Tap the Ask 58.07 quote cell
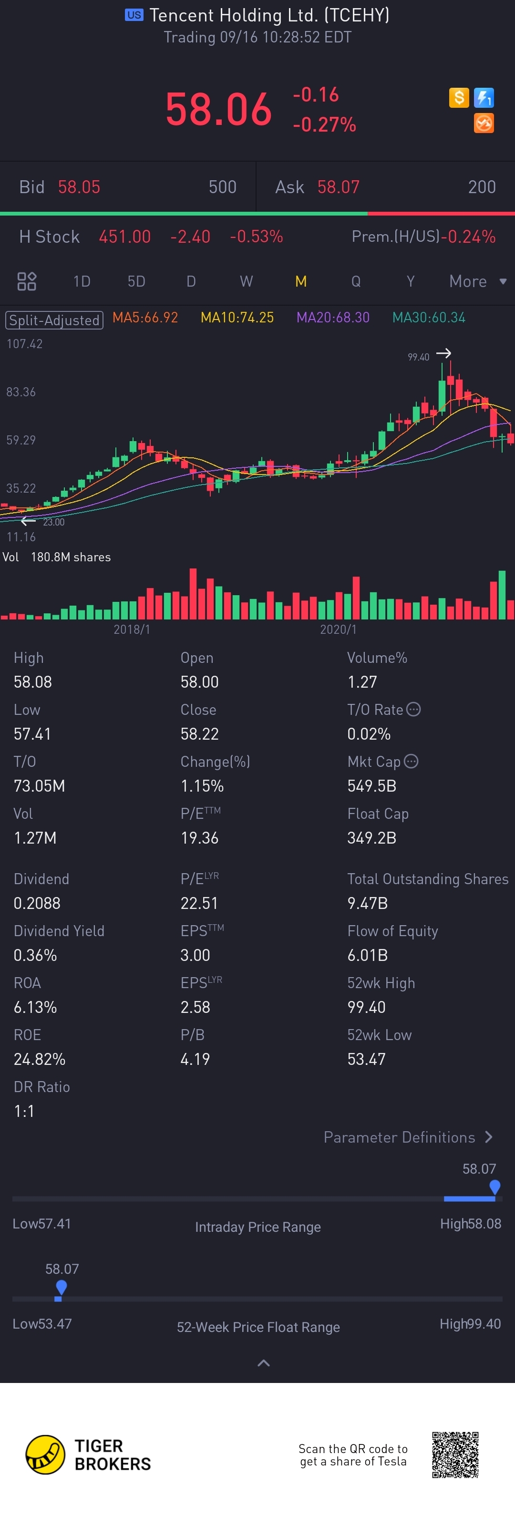The width and height of the screenshot is (515, 1527). pos(386,187)
